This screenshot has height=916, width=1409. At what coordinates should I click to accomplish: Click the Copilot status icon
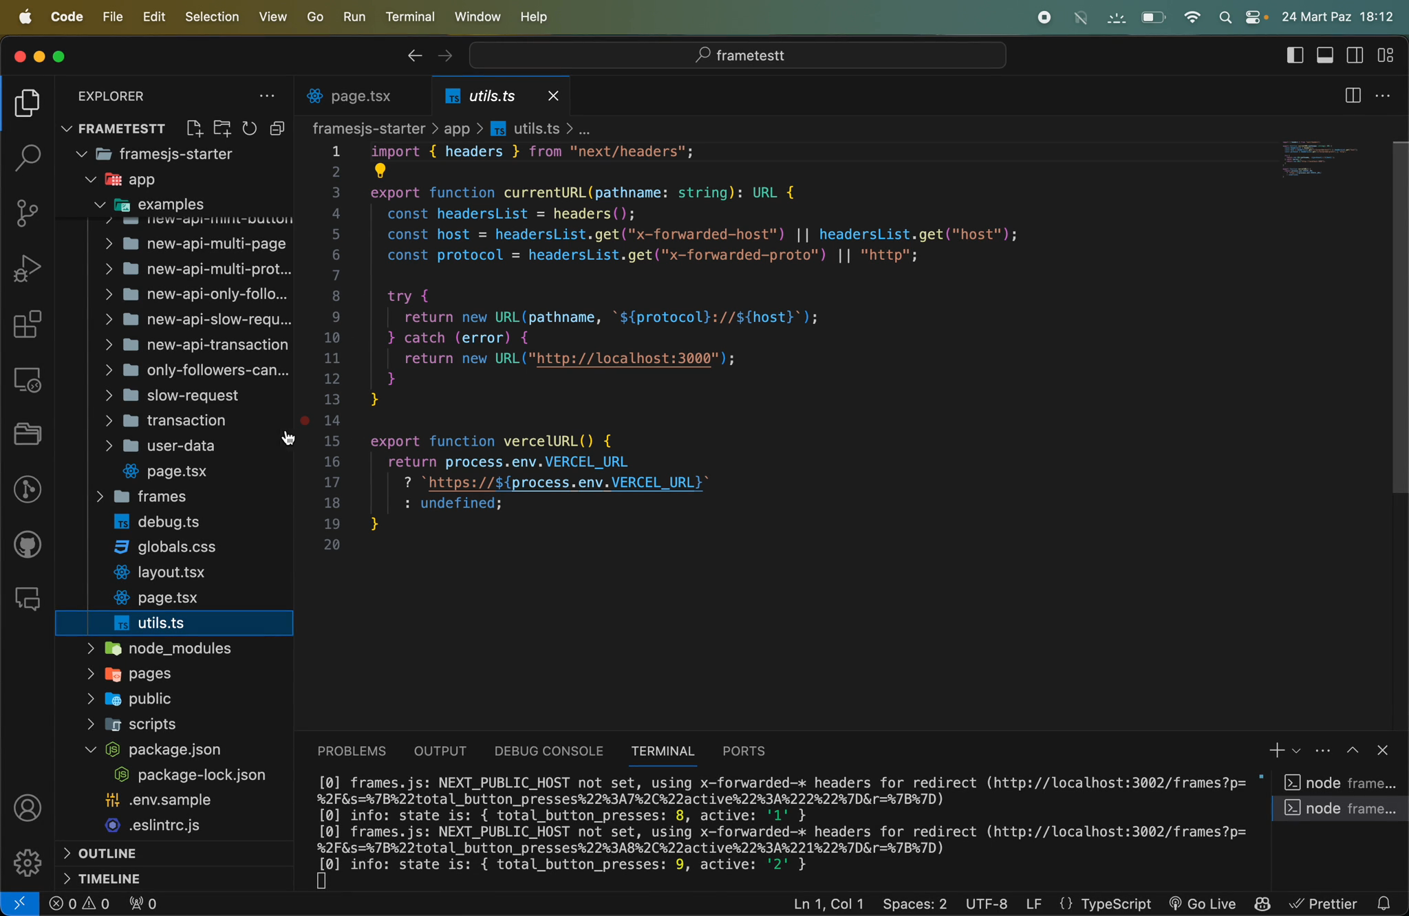1262,903
